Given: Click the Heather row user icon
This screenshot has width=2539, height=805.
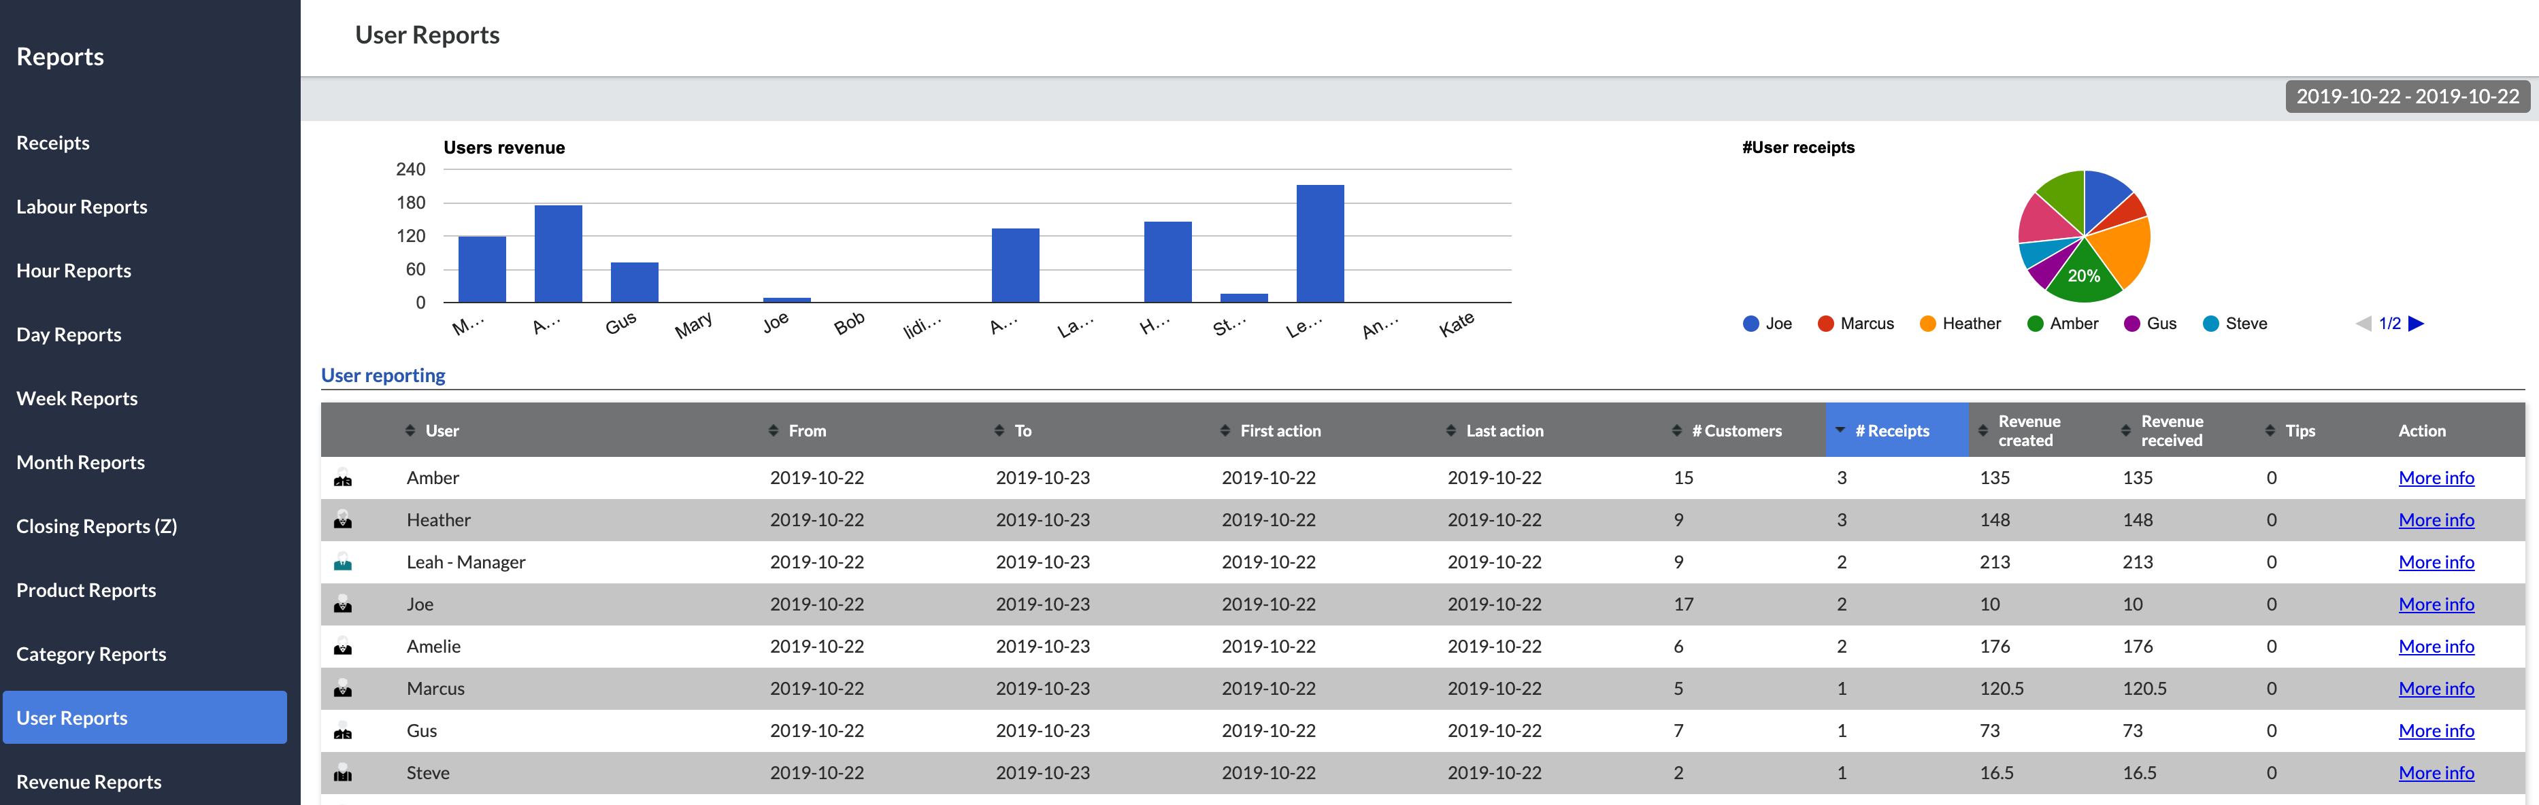Looking at the screenshot, I should pos(343,520).
